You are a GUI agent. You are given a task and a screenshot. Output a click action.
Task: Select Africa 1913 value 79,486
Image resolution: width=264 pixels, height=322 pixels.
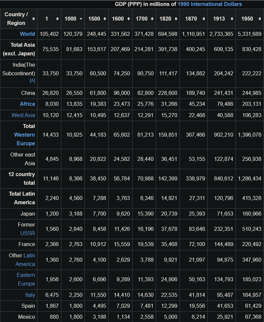tap(225, 104)
